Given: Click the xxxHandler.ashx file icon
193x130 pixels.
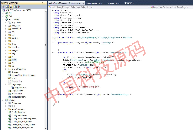Looking at the screenshot, I should 10,97.
